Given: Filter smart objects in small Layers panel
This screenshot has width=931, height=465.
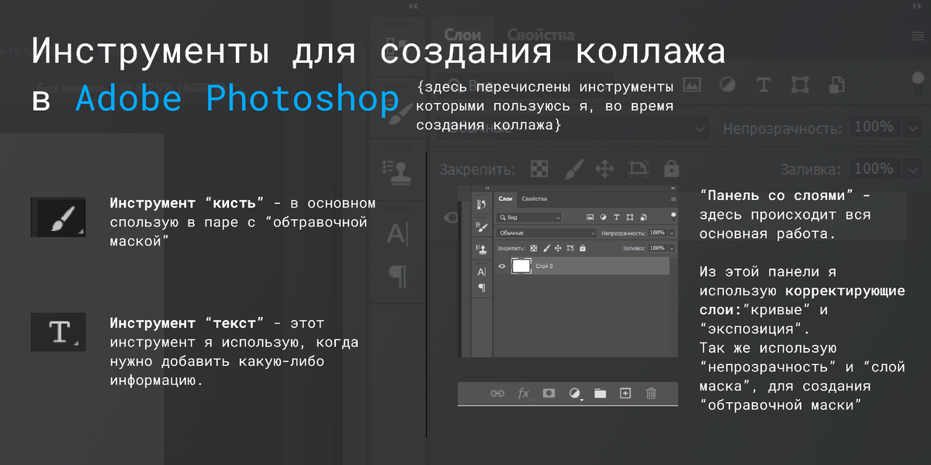Looking at the screenshot, I should coord(643,217).
